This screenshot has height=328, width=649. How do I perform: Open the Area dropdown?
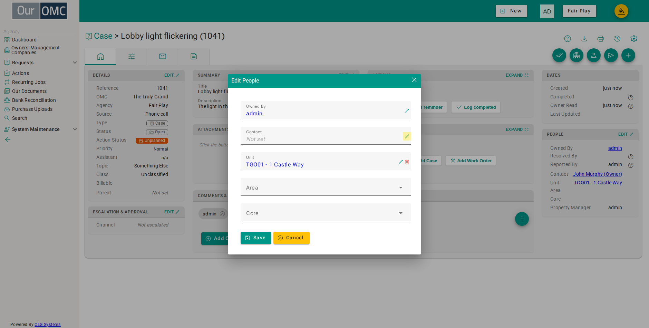tap(326, 187)
